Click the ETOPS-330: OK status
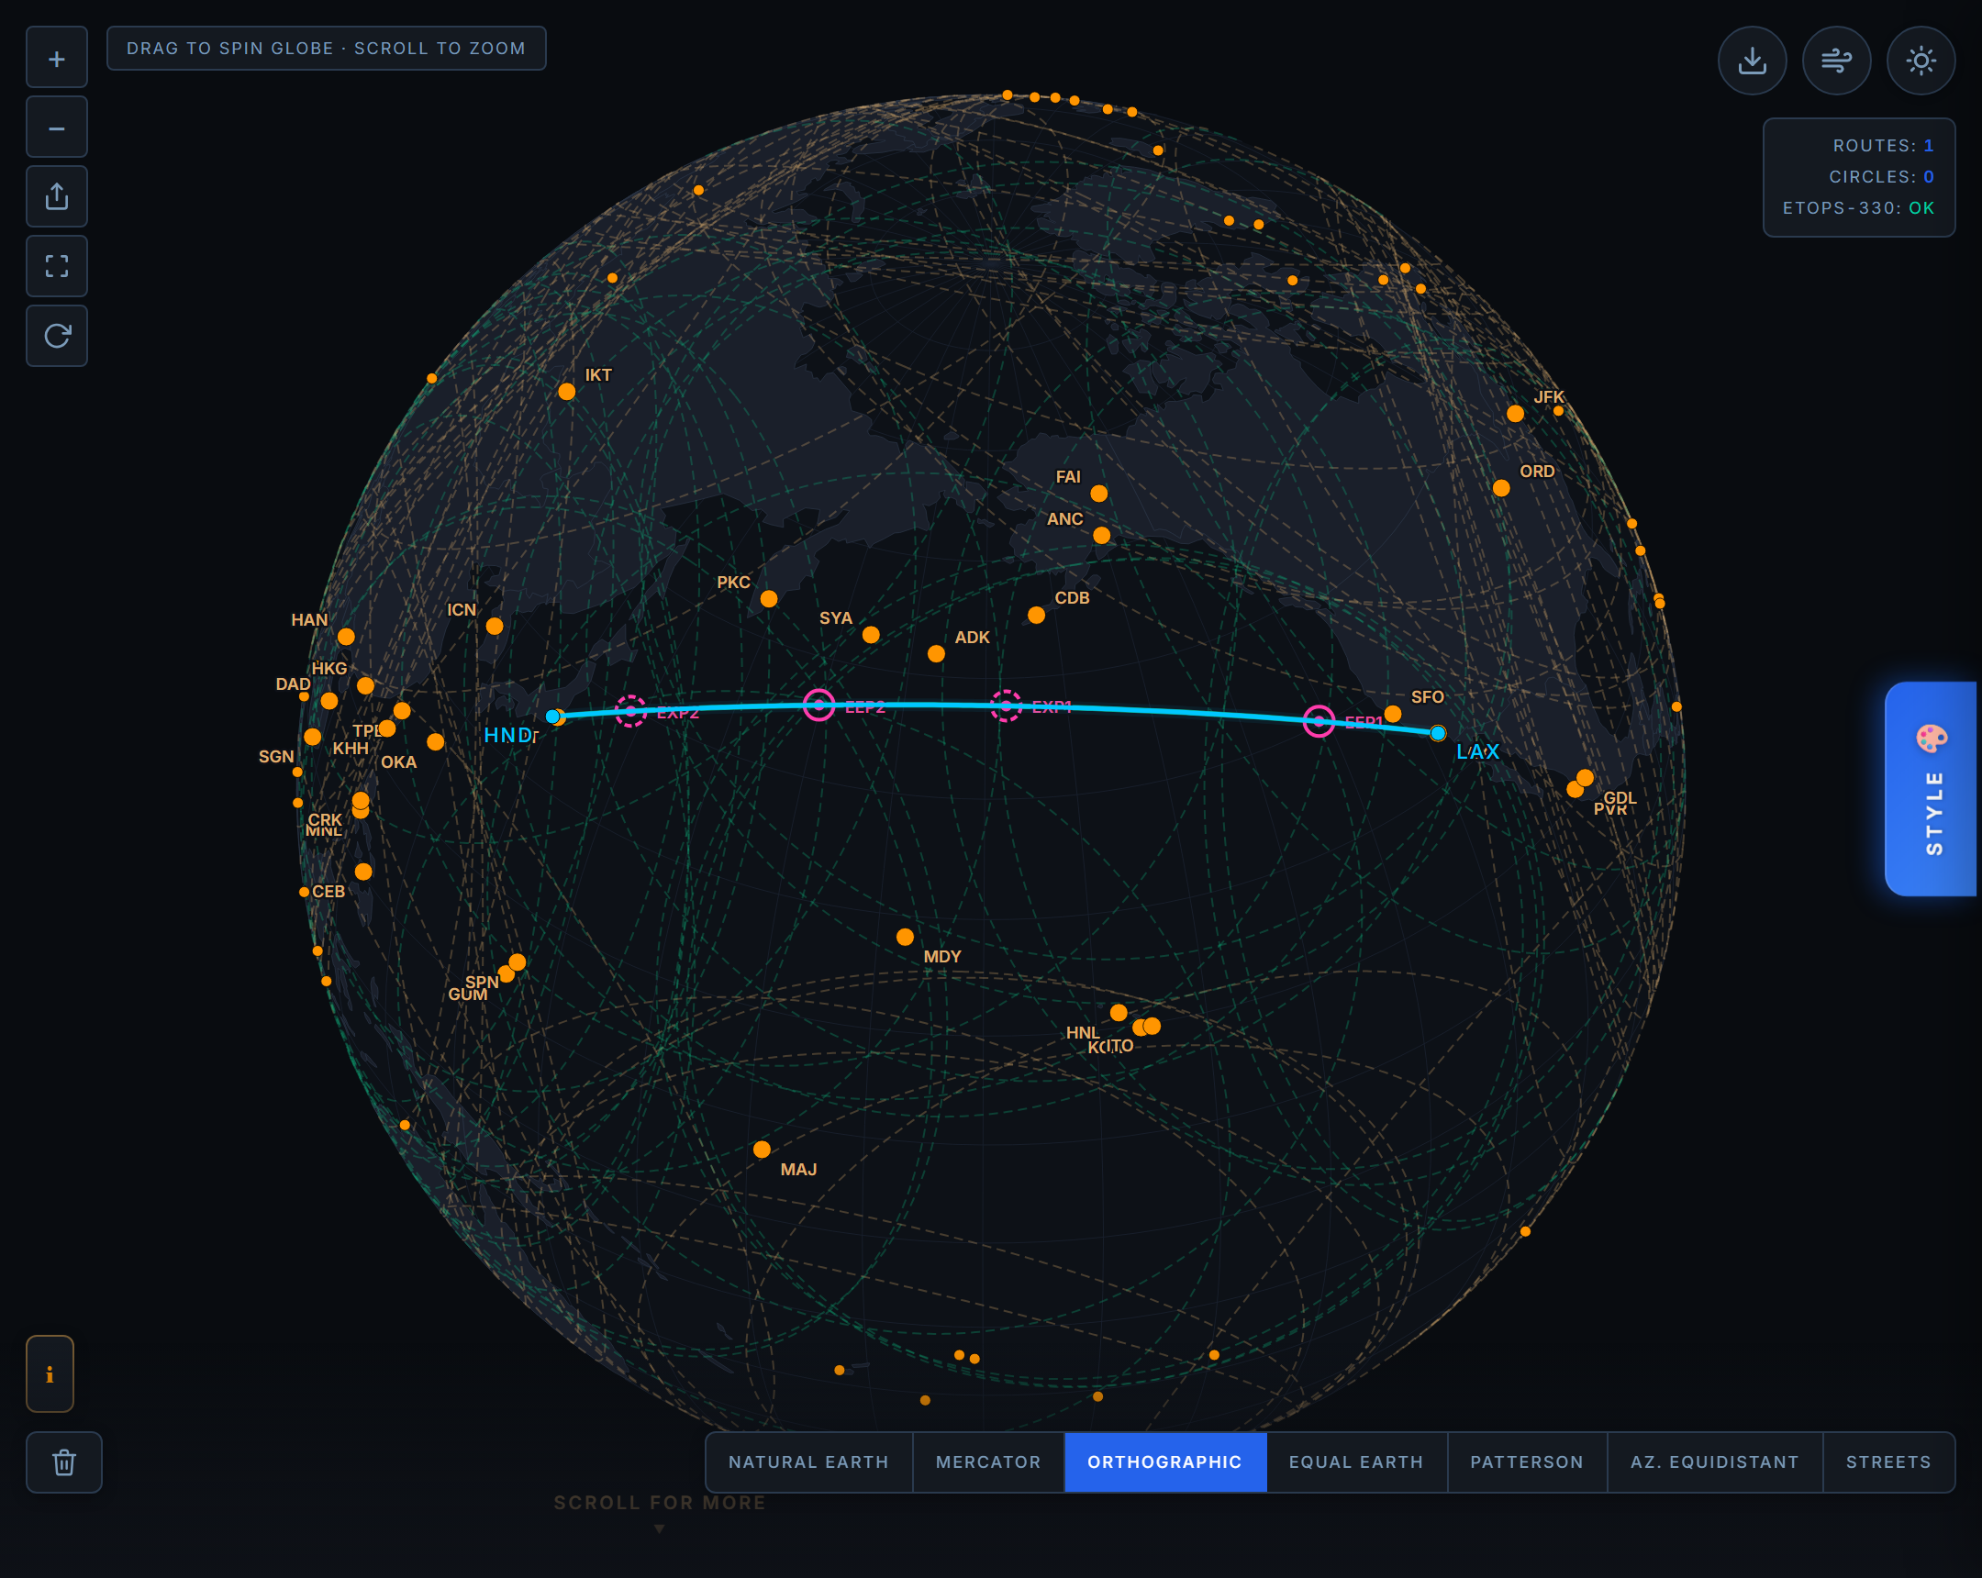Screen dimensions: 1982x1578 1858,207
